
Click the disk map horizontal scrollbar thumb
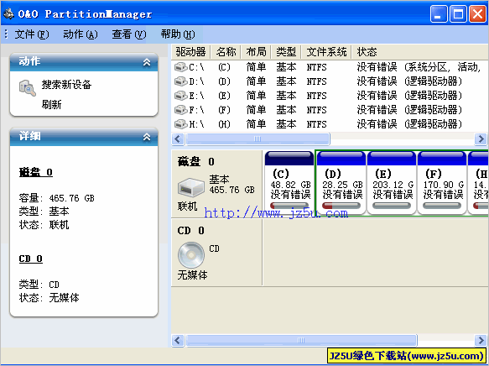(301, 340)
